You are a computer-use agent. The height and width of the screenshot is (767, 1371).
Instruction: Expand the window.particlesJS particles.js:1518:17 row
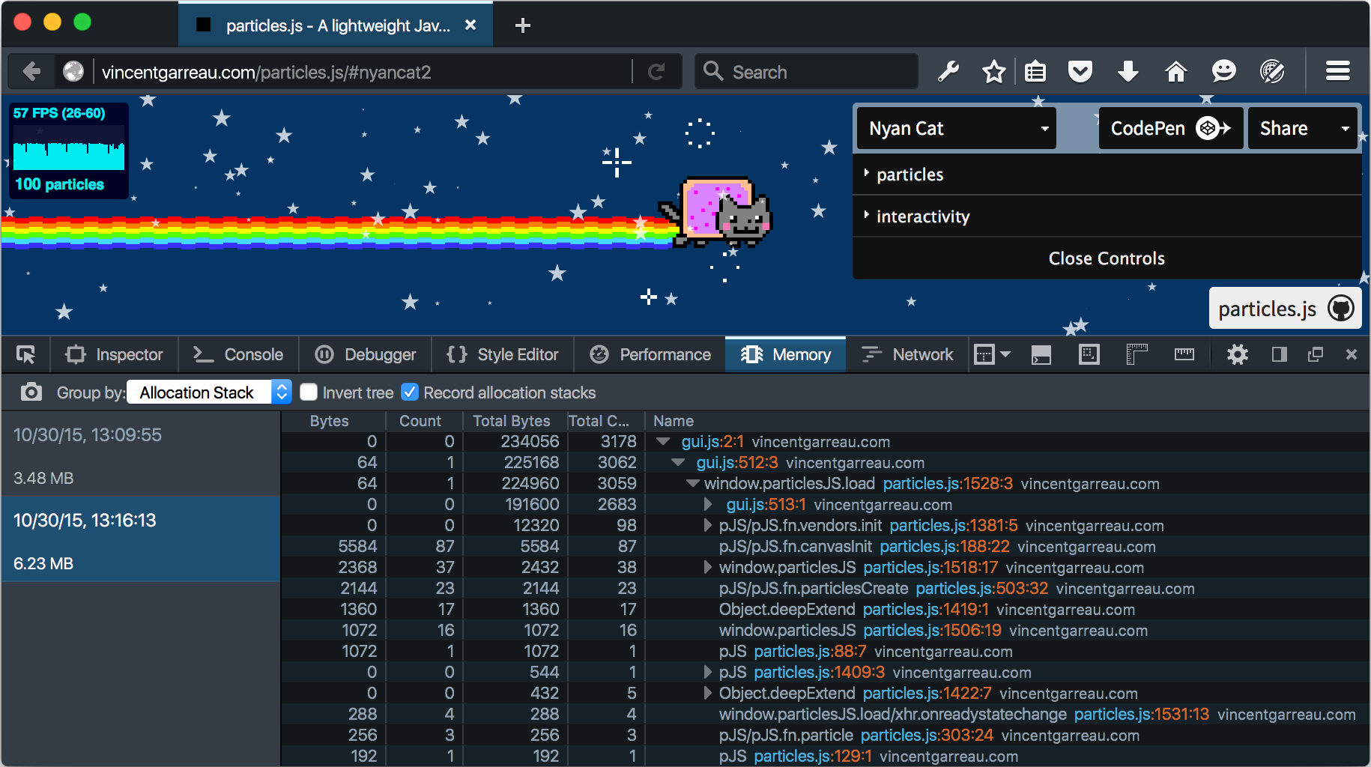pos(708,568)
